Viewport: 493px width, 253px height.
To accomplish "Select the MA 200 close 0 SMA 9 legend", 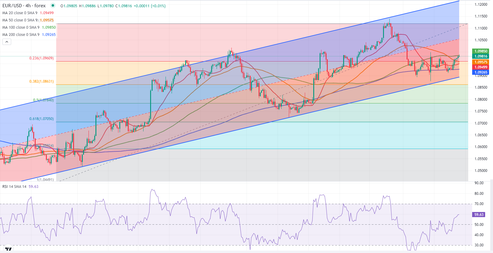I will [21, 35].
